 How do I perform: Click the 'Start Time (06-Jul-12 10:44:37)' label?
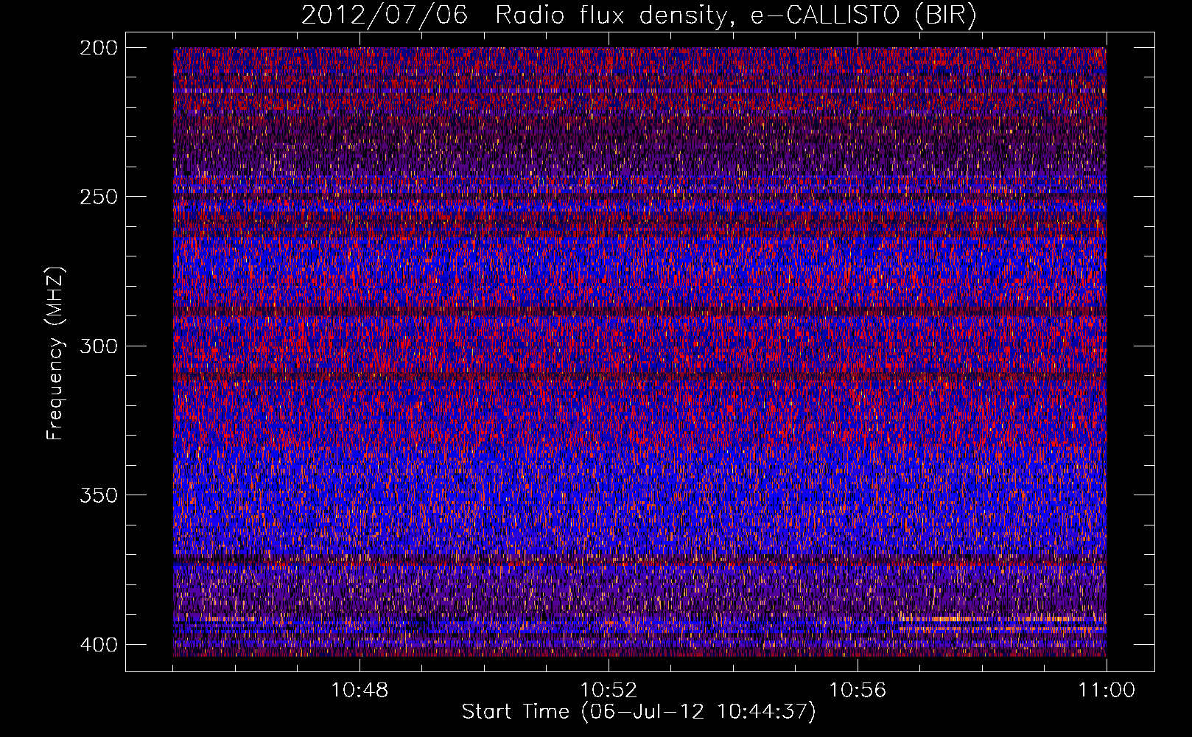(639, 712)
